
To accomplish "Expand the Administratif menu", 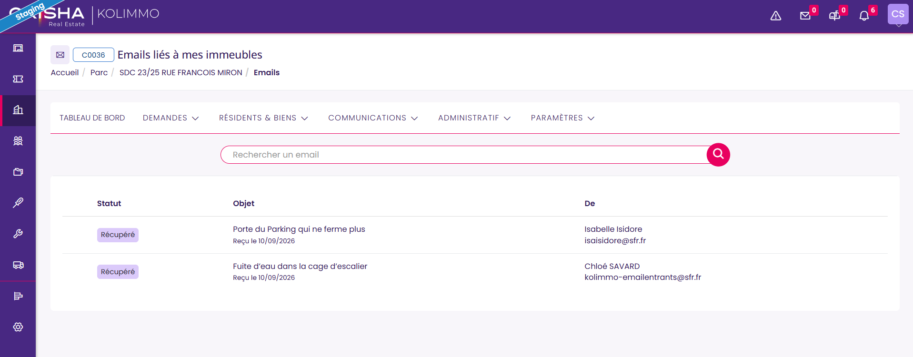I will point(474,118).
